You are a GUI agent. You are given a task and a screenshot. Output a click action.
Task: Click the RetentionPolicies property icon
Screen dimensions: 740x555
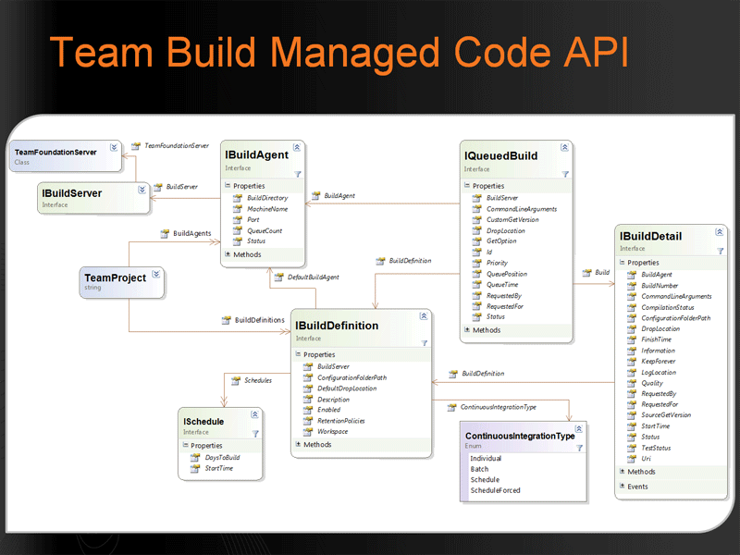[308, 421]
